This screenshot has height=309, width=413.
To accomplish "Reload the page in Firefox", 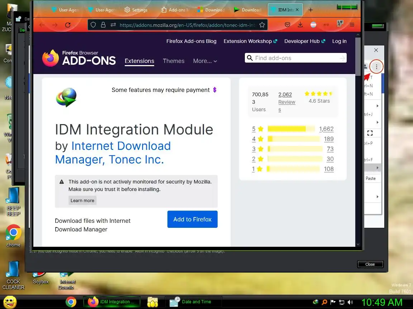I will point(68,25).
